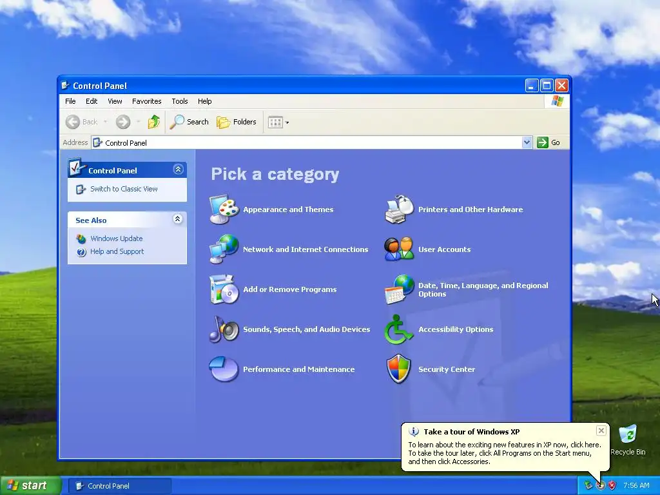Follow the Windows Update link
Screen dimensions: 660x495
coord(117,238)
